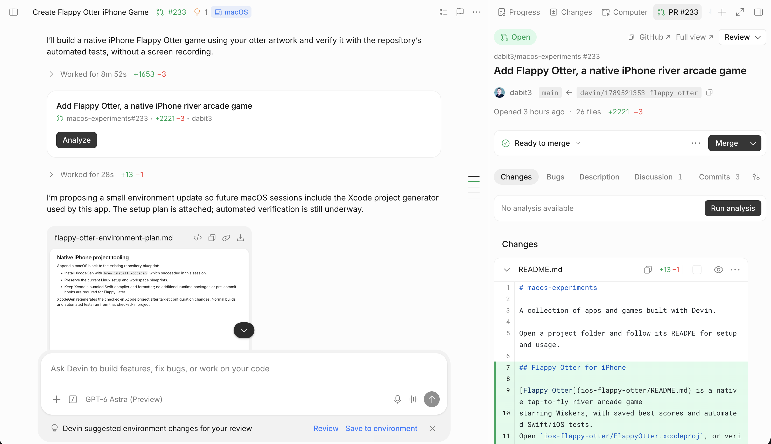Expand Ready to merge status details
The height and width of the screenshot is (444, 771).
click(578, 143)
